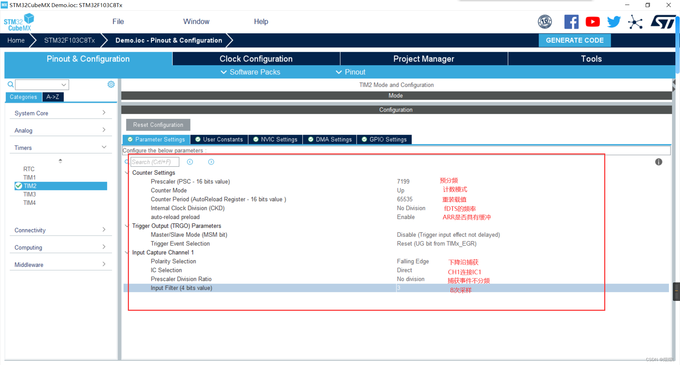Image resolution: width=680 pixels, height=365 pixels.
Task: Switch to Clock Configuration tab
Action: [256, 59]
